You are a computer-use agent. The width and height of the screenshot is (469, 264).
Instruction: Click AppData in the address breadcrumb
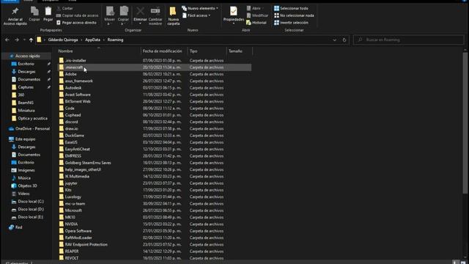tap(93, 40)
